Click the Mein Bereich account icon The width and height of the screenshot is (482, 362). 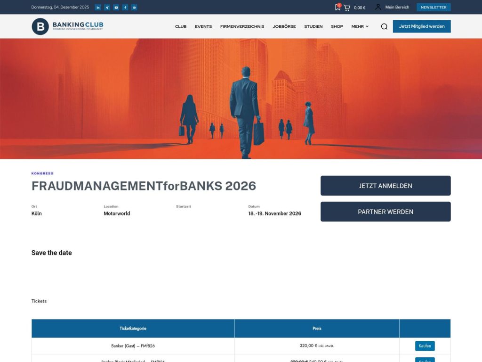(378, 7)
